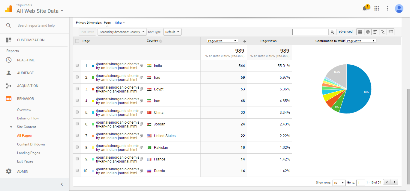Image resolution: width=410 pixels, height=191 pixels.
Task: Click the Behavior section icon
Action: pyautogui.click(x=9, y=98)
